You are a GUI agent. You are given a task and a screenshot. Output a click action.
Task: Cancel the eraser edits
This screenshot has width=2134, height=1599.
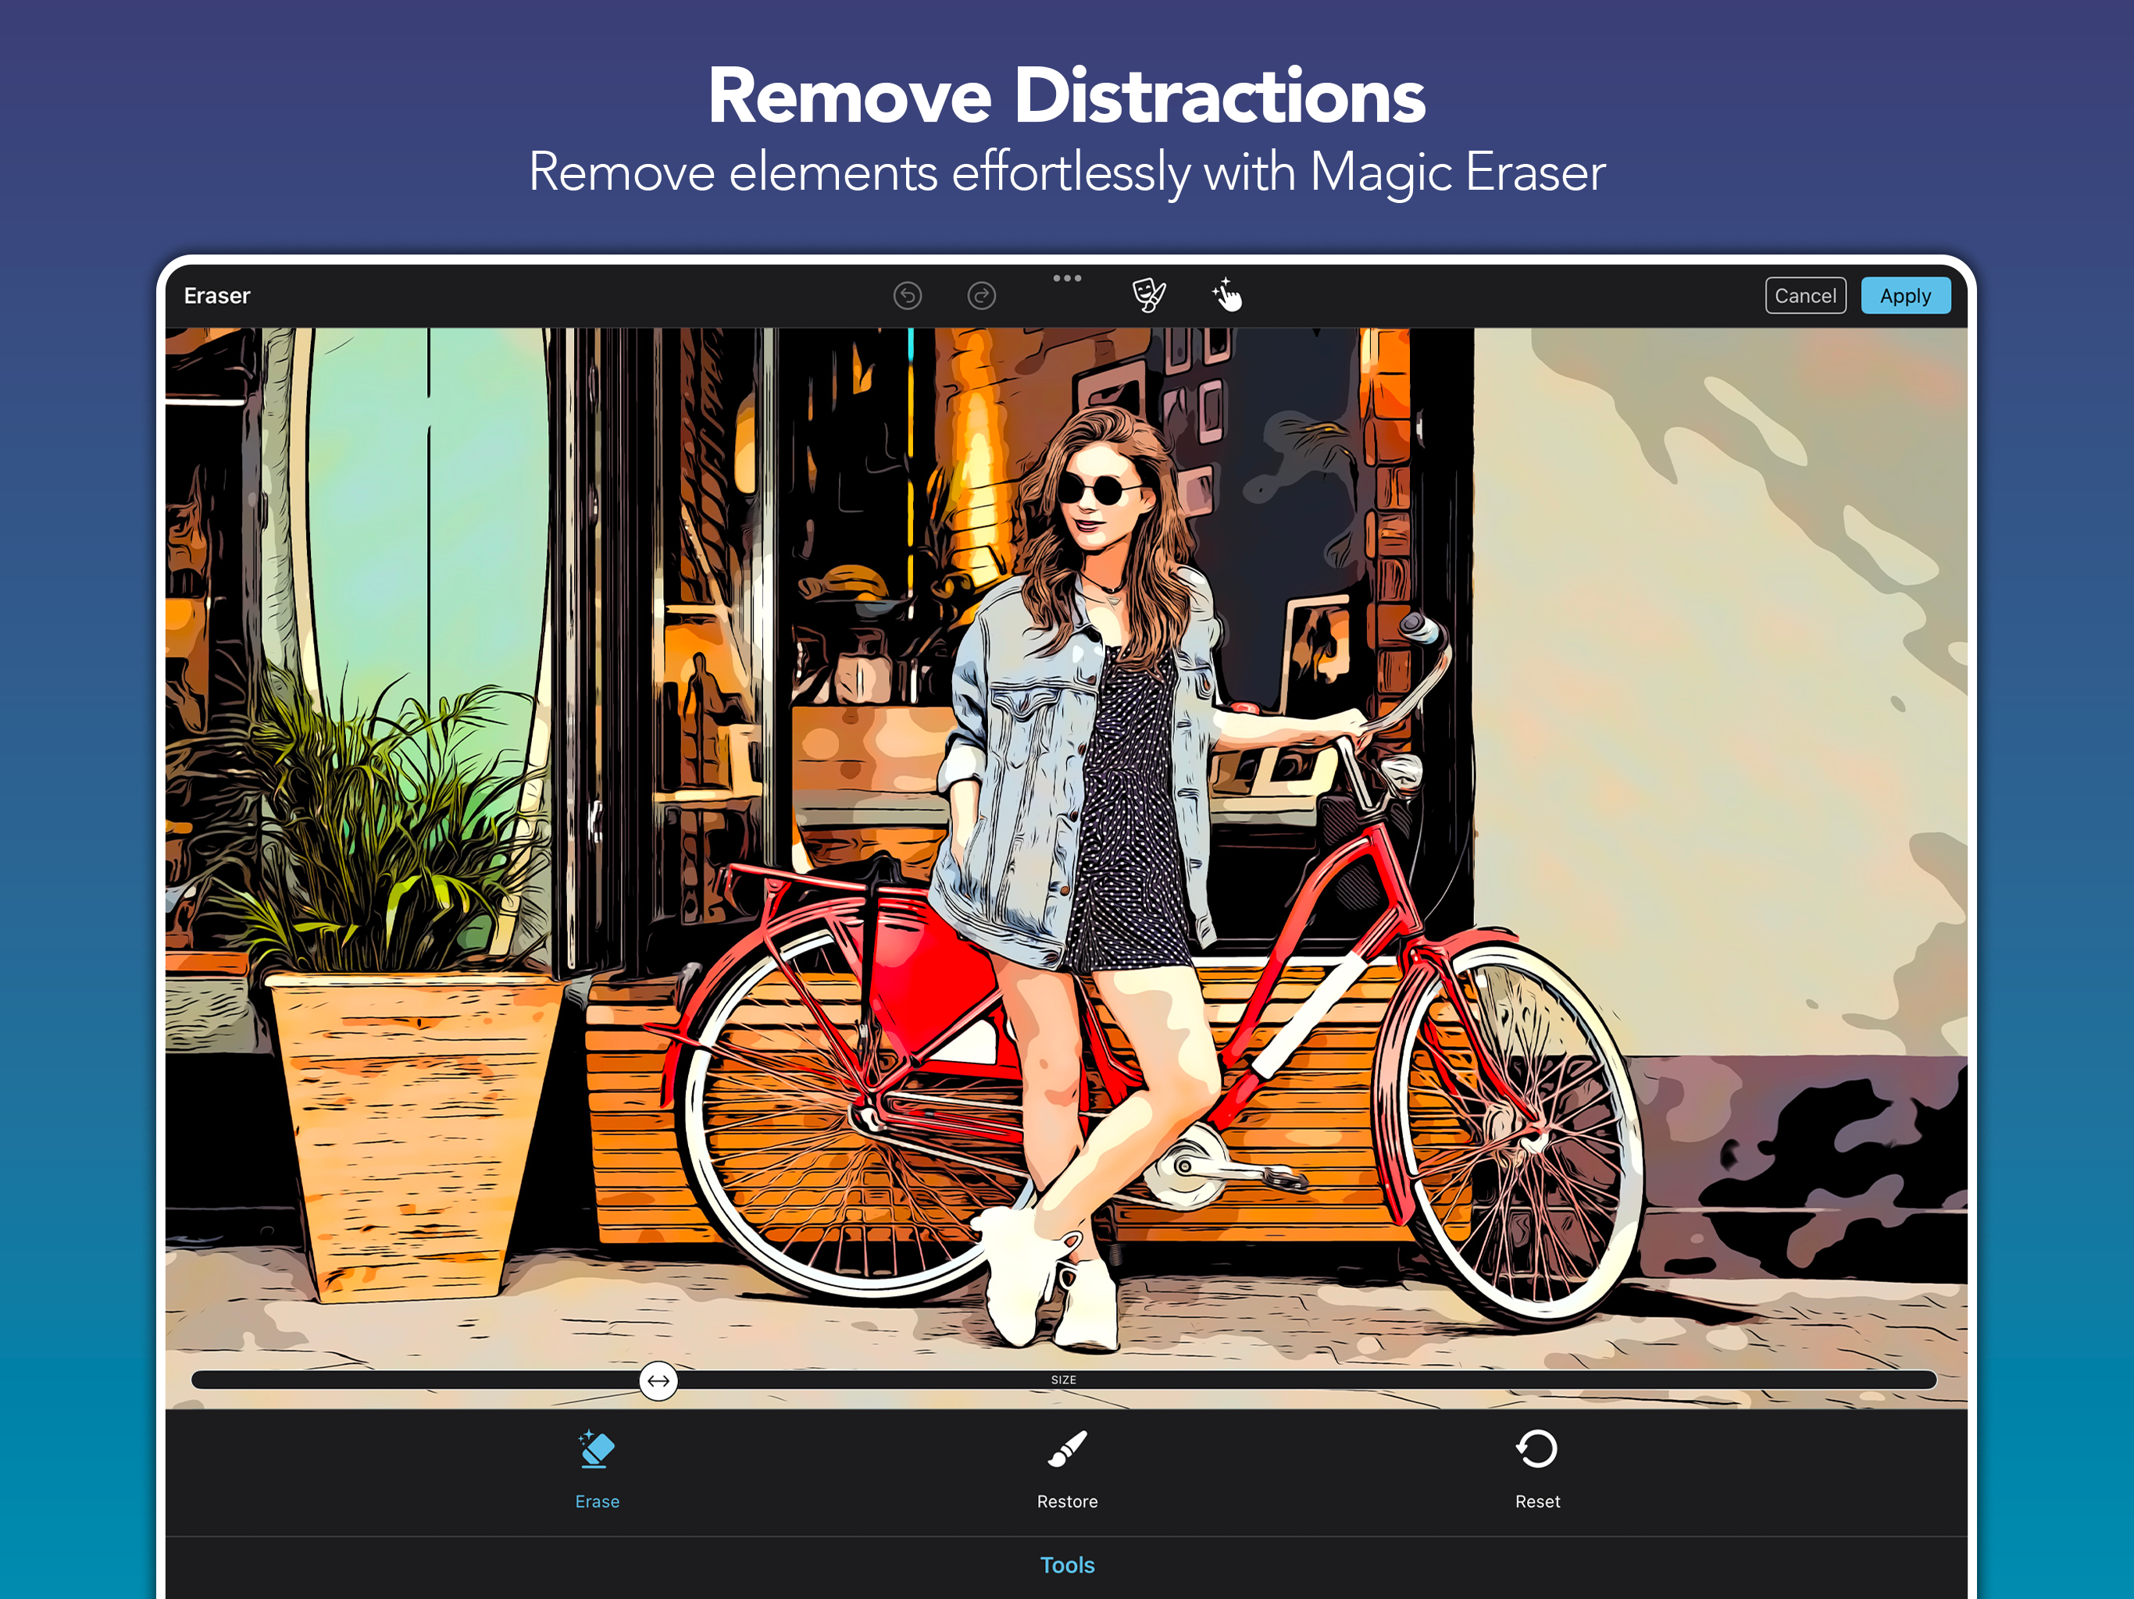(x=1805, y=296)
